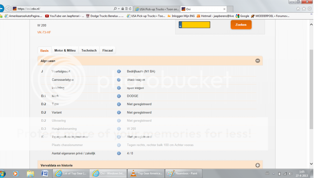
Task: Open the Technisch tab
Action: pyautogui.click(x=89, y=50)
